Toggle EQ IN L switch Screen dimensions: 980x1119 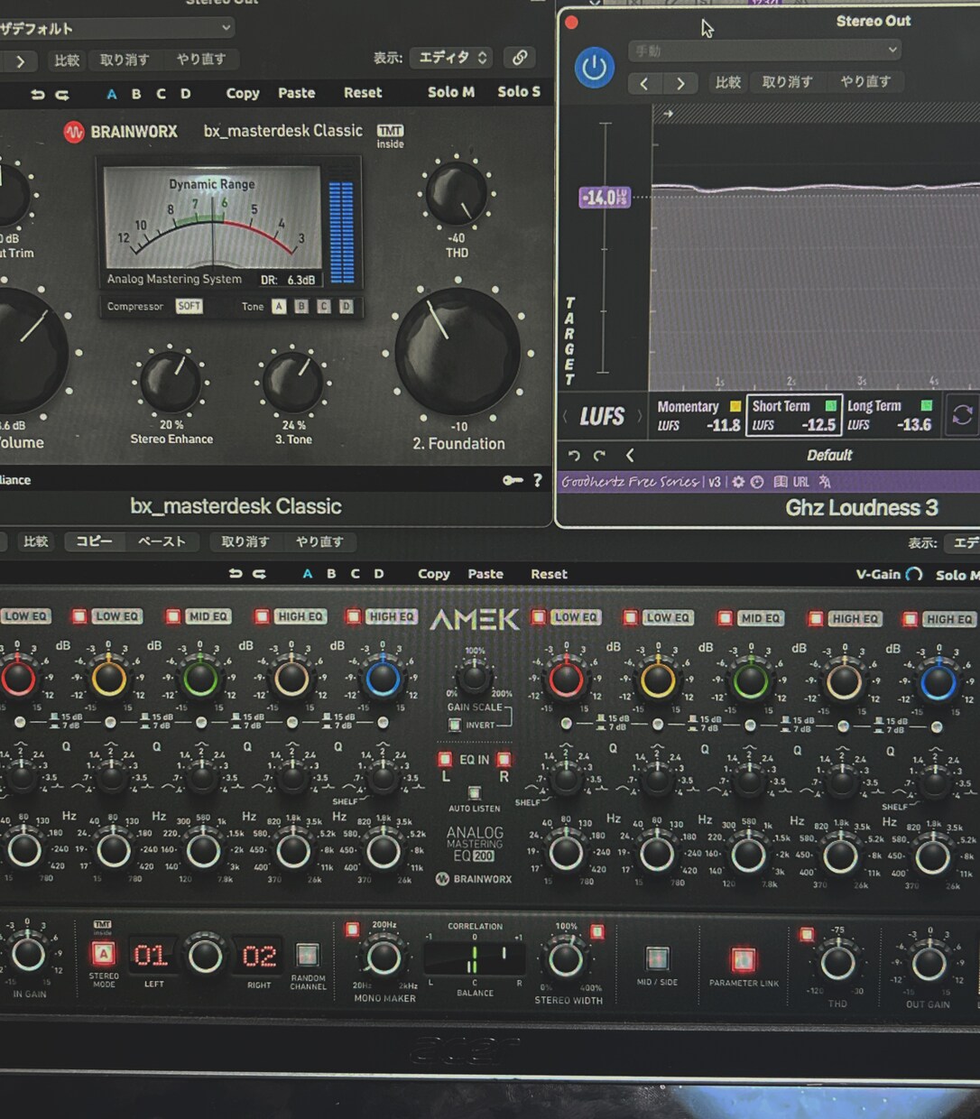pyautogui.click(x=445, y=759)
